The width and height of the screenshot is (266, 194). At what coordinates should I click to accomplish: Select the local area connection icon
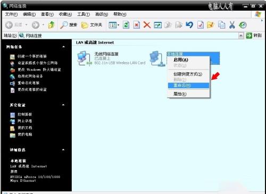point(157,58)
